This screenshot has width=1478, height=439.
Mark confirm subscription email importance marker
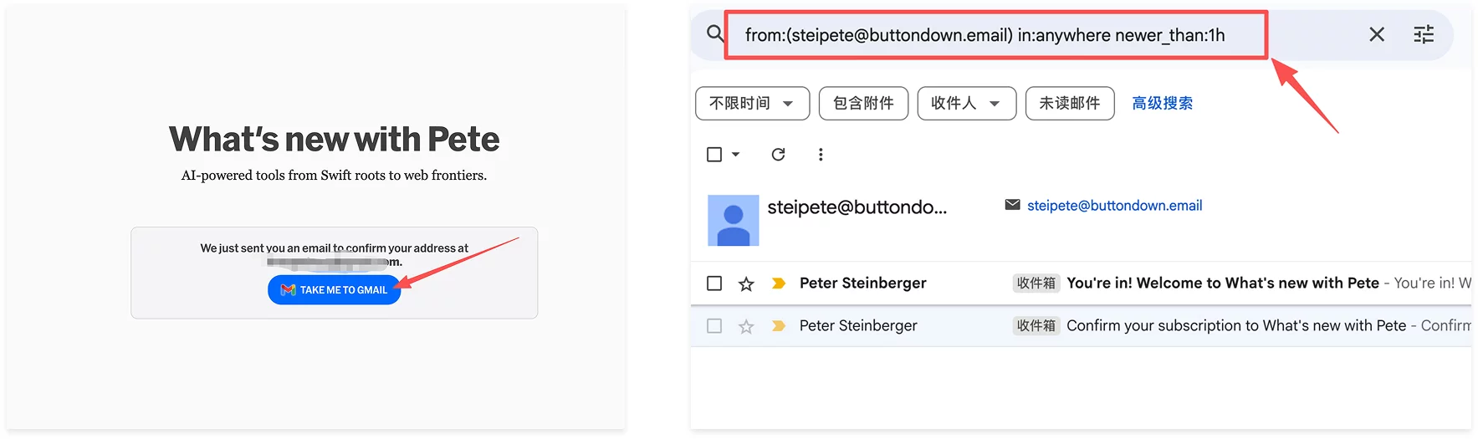pos(779,326)
